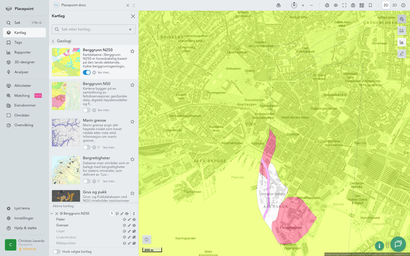
Task: Open Rapporter in the left sidebar
Action: (x=23, y=52)
